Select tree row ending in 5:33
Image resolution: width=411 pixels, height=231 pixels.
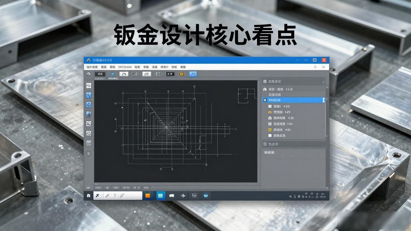point(293,118)
